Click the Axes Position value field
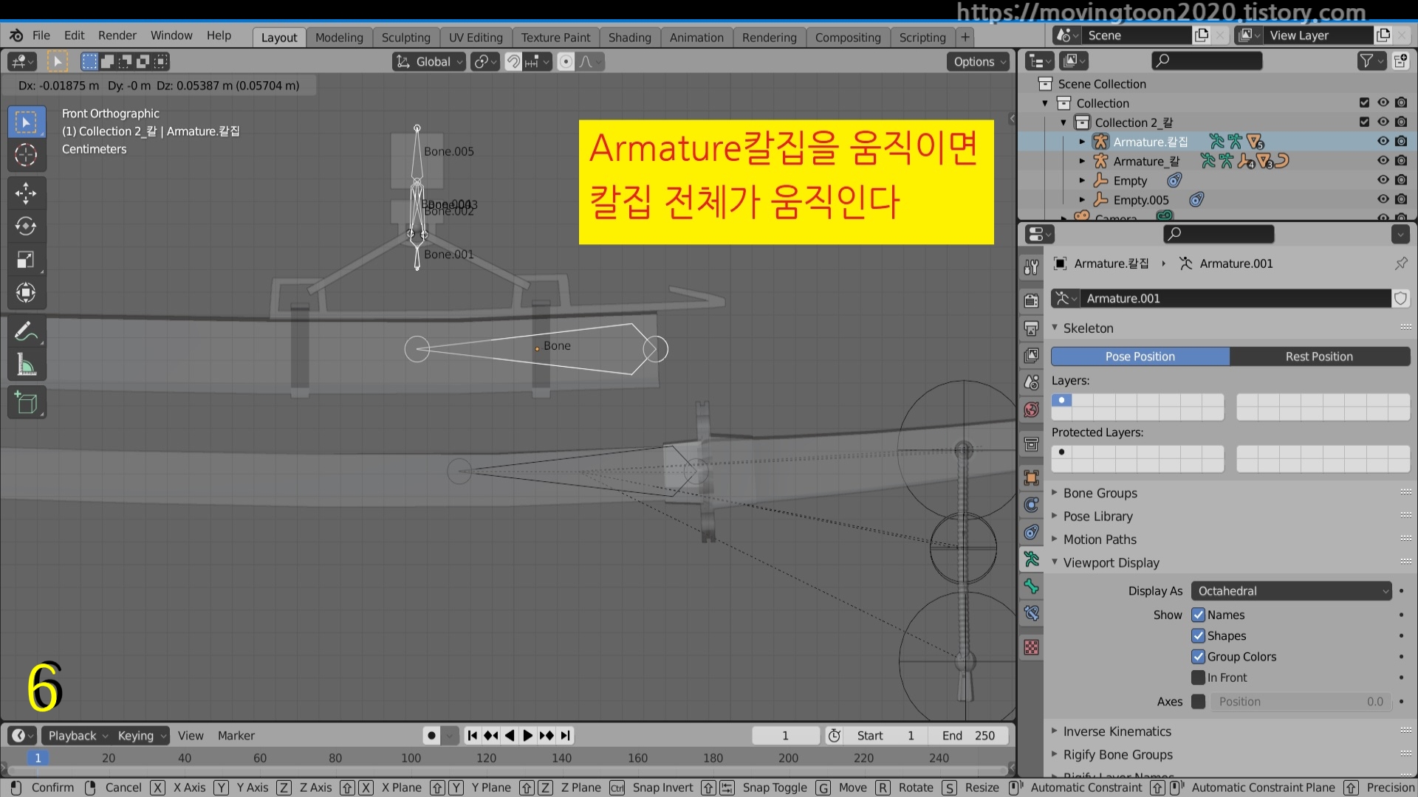The width and height of the screenshot is (1418, 797). (1301, 702)
